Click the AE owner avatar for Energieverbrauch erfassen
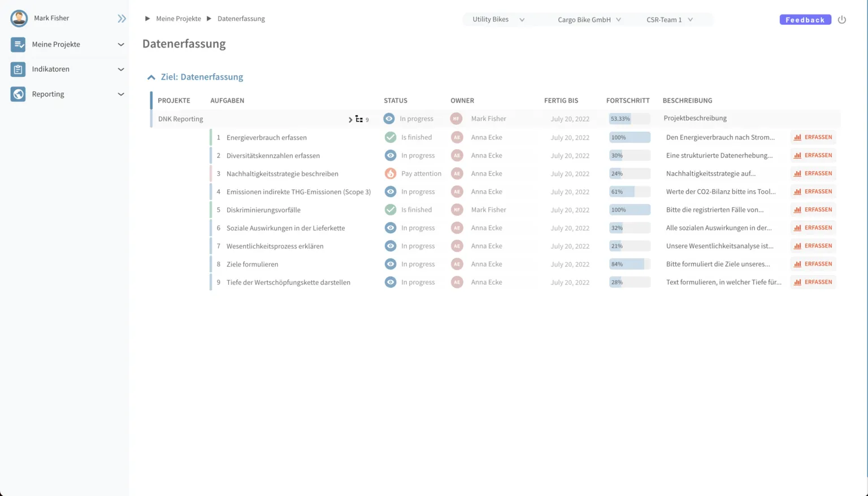Image resolution: width=868 pixels, height=496 pixels. pos(457,137)
